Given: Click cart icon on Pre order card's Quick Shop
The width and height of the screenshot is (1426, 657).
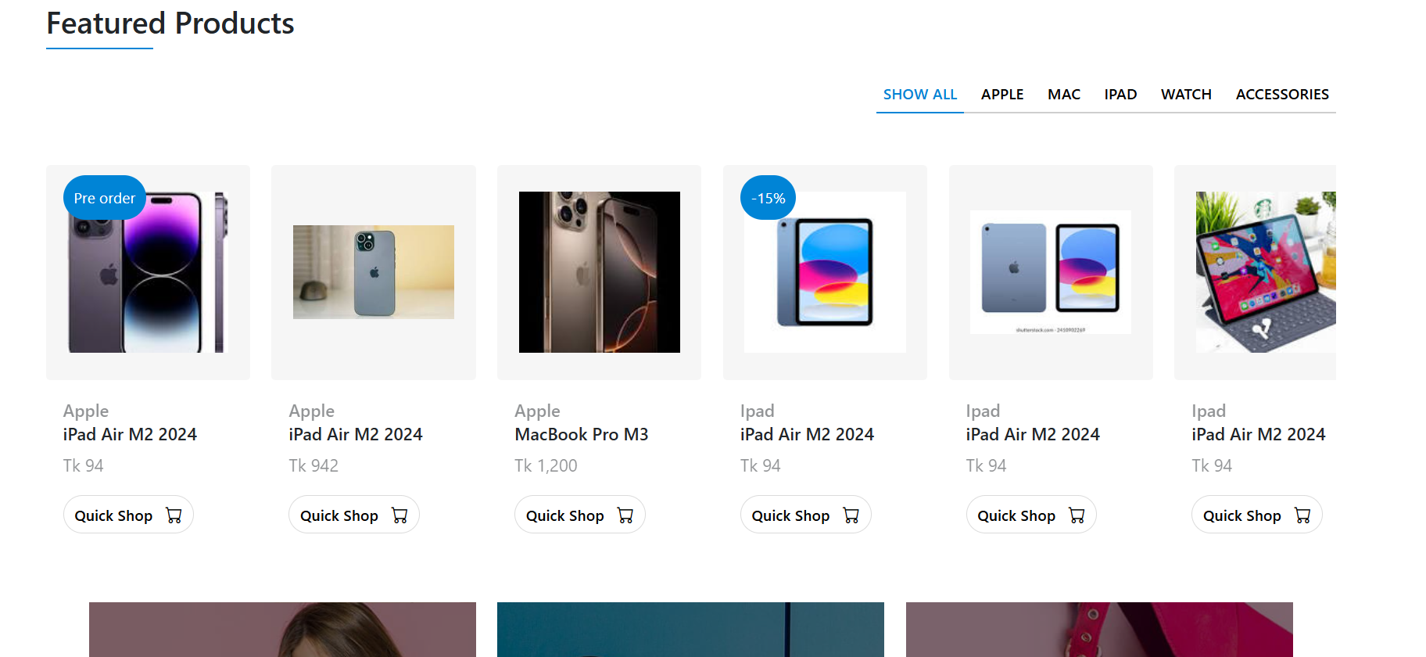Looking at the screenshot, I should [174, 515].
